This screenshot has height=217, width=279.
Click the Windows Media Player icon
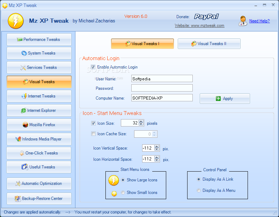click(18, 139)
